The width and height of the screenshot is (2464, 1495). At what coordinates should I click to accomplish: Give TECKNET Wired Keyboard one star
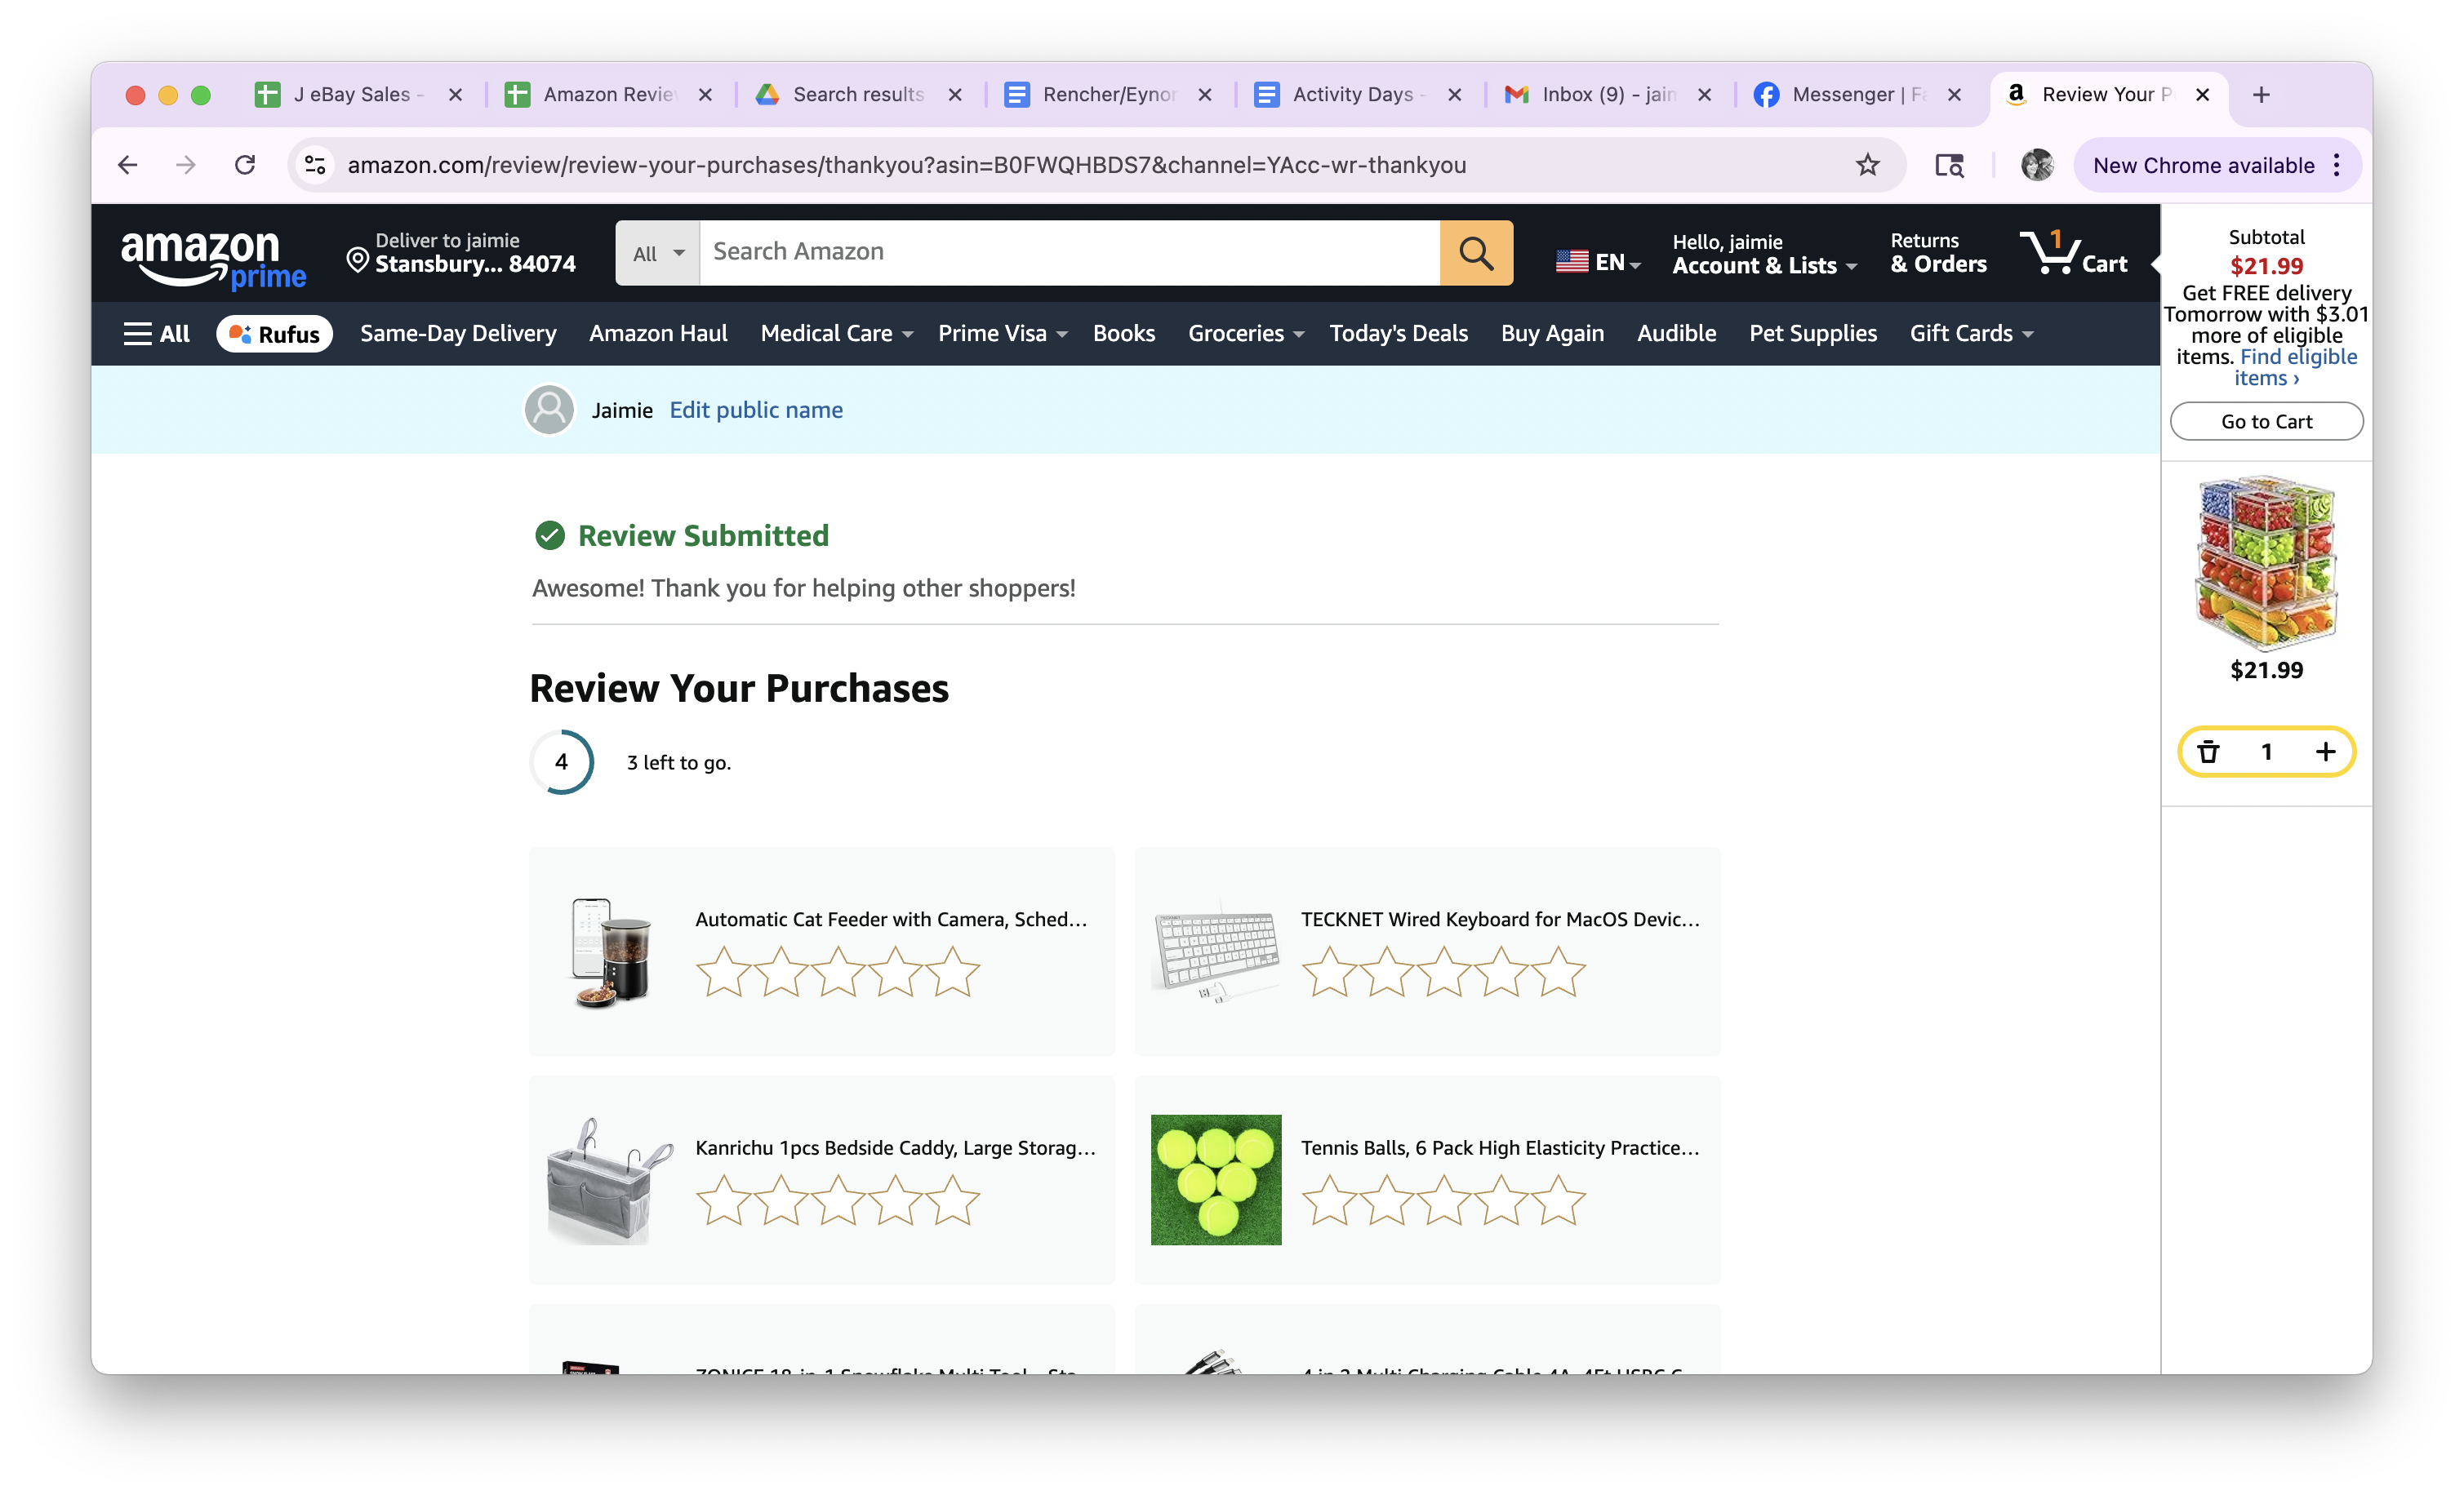pos(1329,973)
